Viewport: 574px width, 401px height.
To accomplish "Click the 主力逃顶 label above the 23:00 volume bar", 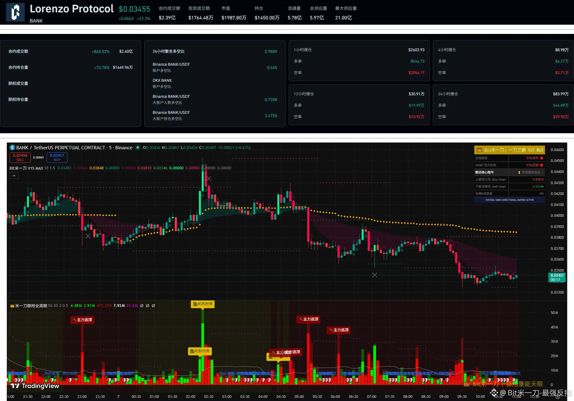I will click(x=82, y=320).
